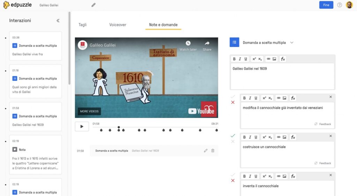Switch to the Voiceover tab

[x=117, y=25]
